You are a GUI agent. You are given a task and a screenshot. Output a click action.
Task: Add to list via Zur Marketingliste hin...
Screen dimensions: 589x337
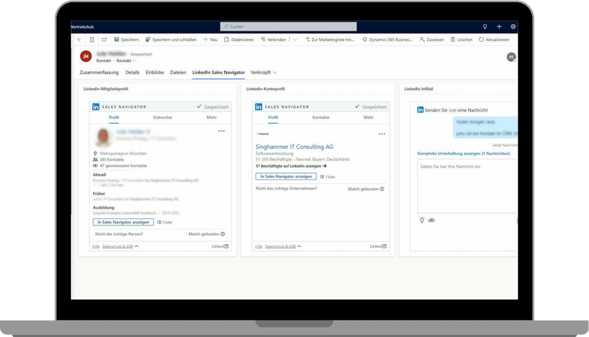pos(330,40)
